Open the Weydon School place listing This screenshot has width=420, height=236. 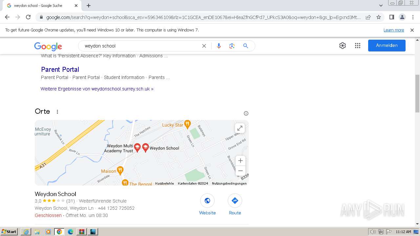55,194
